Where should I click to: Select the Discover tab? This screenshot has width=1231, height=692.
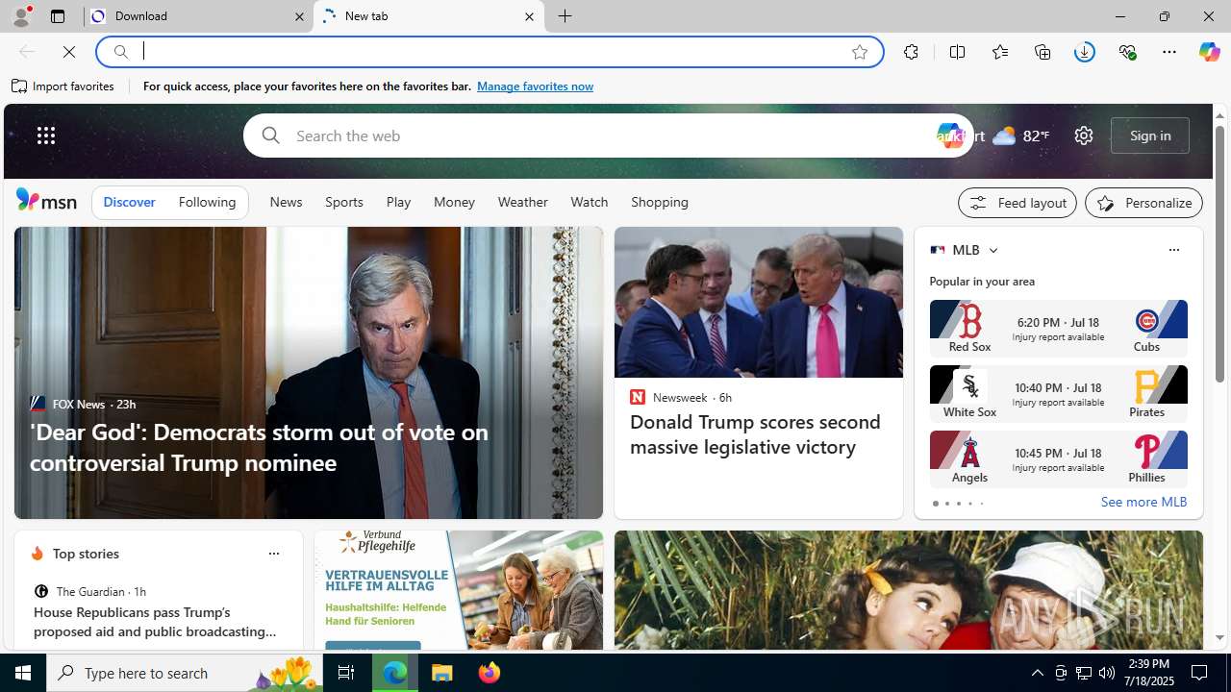click(129, 203)
